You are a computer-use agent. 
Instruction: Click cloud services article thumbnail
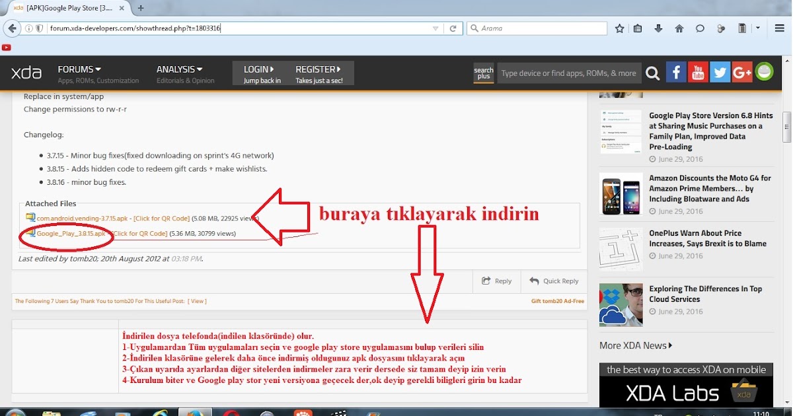click(621, 305)
